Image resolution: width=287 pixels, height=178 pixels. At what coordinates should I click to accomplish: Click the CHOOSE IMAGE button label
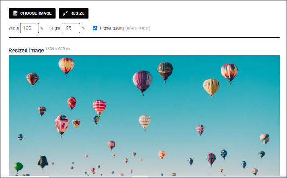coord(36,13)
